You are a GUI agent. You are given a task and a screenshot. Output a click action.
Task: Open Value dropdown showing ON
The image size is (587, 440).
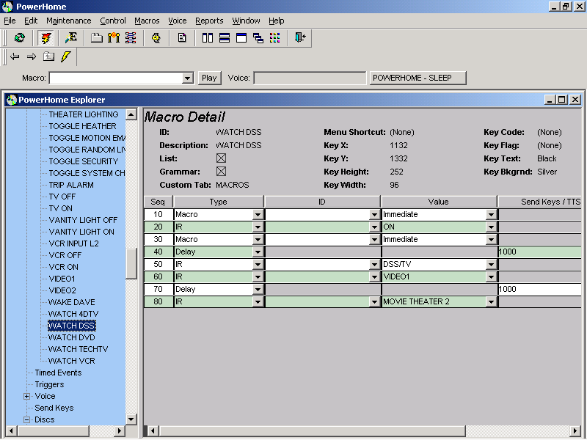click(x=491, y=227)
